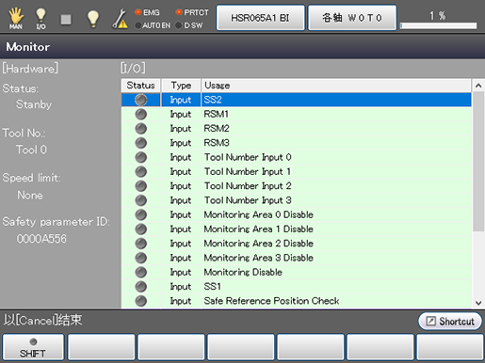Click the vertical scrollbar thumb of I/O list
Image resolution: width=485 pixels, height=363 pixels.
478,162
